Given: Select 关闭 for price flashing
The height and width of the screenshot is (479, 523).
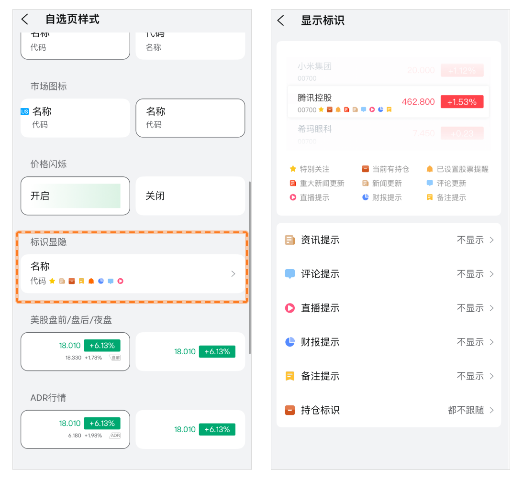Looking at the screenshot, I should point(190,196).
